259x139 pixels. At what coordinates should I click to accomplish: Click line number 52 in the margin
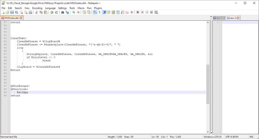[5, 70]
